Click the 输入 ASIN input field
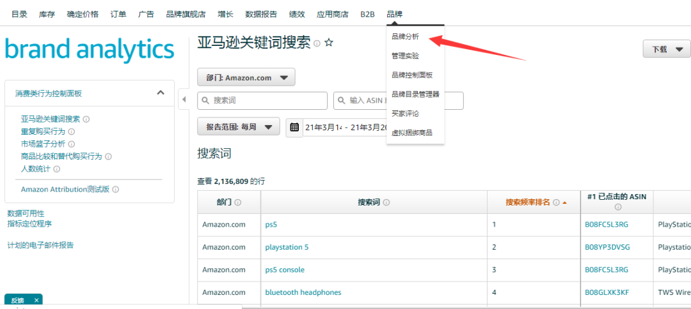691x309 pixels. pyautogui.click(x=399, y=101)
